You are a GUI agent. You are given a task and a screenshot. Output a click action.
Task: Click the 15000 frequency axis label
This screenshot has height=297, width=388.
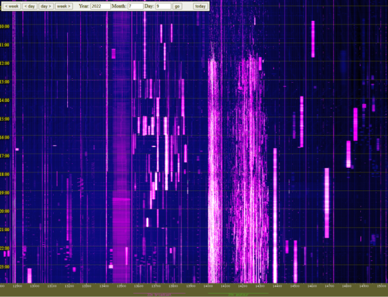381,285
